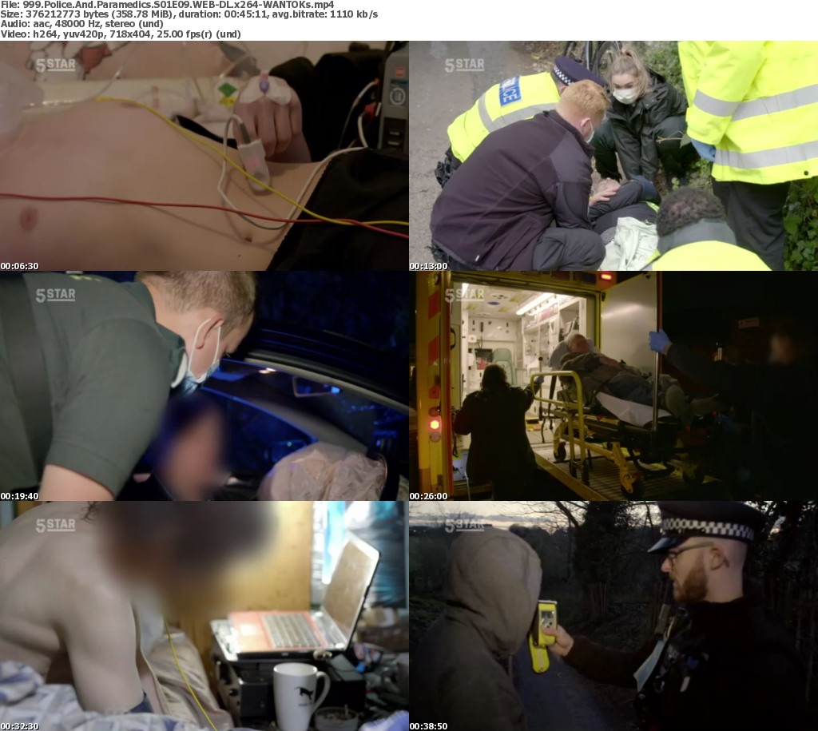818x731 pixels.
Task: Click the 5STAR logo on the 00:06:30 frame
Action: (56, 65)
